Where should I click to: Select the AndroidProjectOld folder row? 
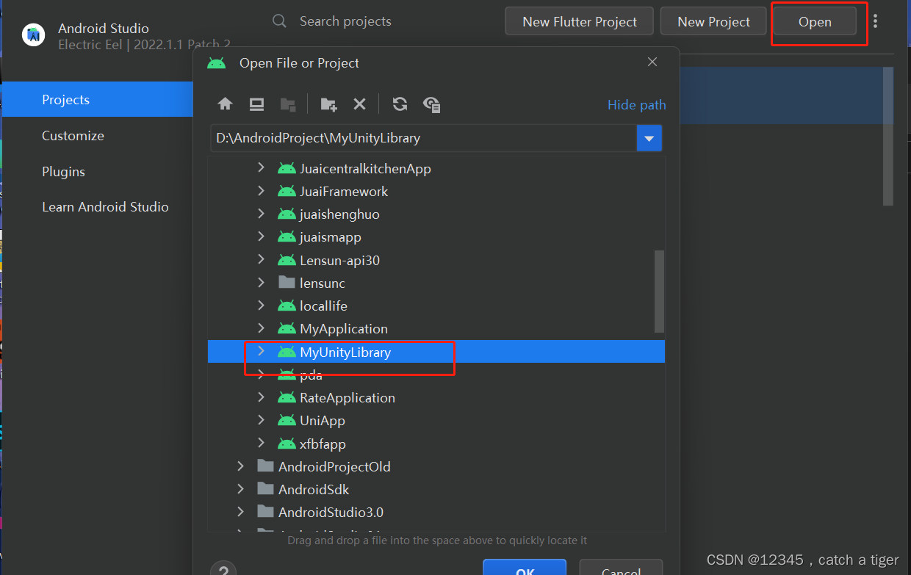[436, 466]
